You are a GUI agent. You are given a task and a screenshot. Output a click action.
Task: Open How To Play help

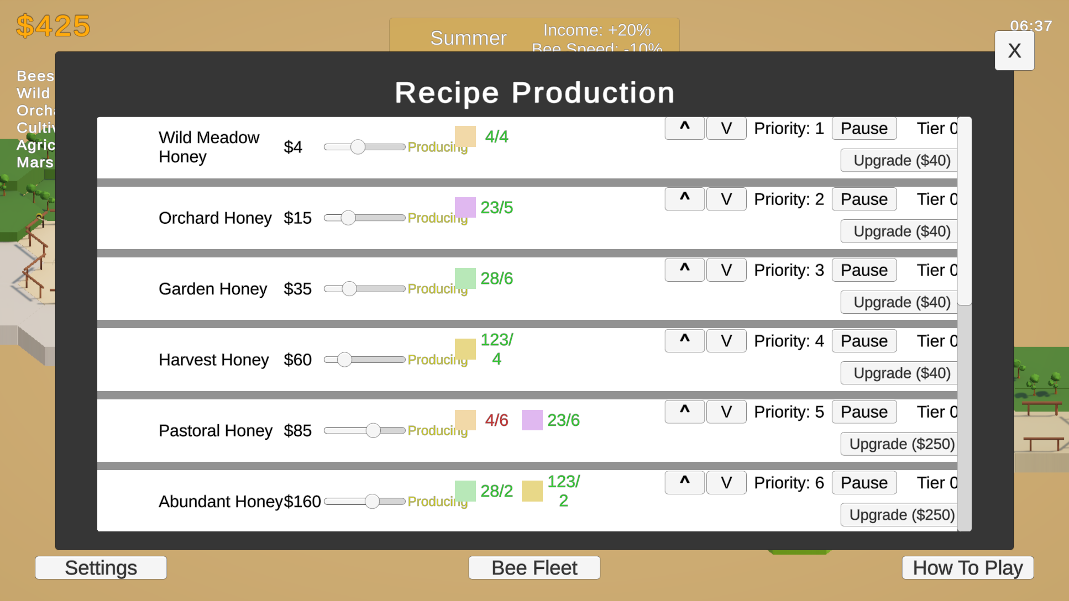coord(967,568)
